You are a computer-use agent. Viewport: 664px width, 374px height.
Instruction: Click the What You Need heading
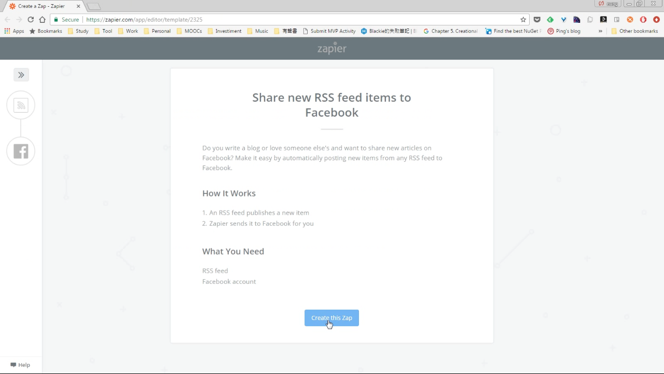pos(233,251)
